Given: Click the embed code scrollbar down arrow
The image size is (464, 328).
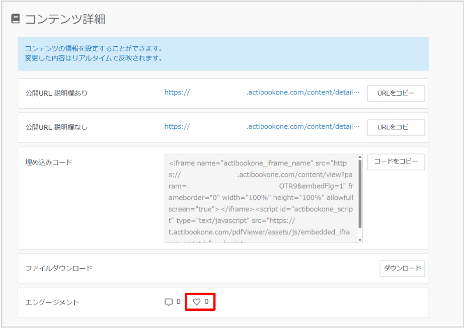Looking at the screenshot, I should 360,240.
